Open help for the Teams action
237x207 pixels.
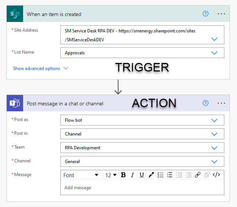(x=205, y=103)
